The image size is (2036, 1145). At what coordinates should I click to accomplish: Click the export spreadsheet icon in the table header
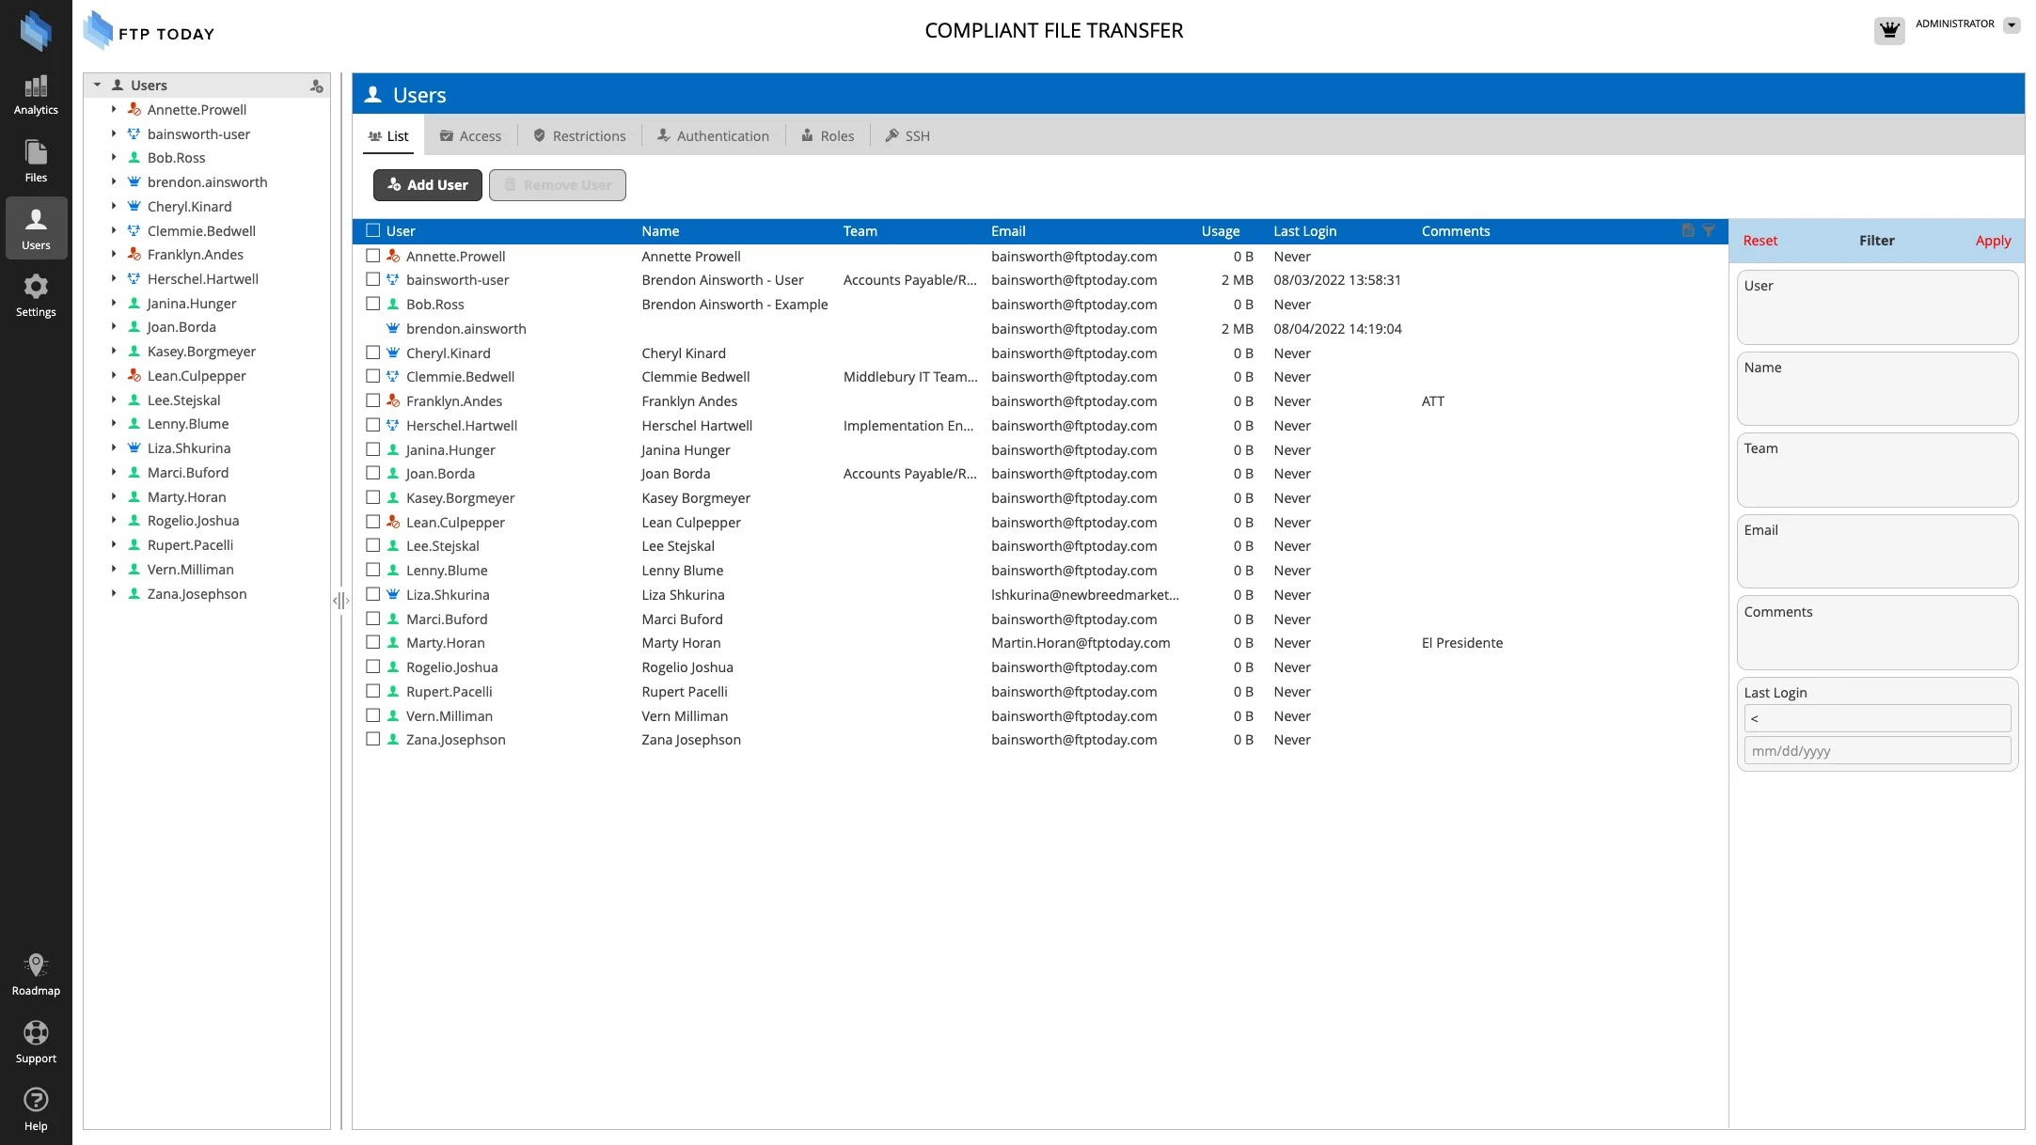(1688, 230)
